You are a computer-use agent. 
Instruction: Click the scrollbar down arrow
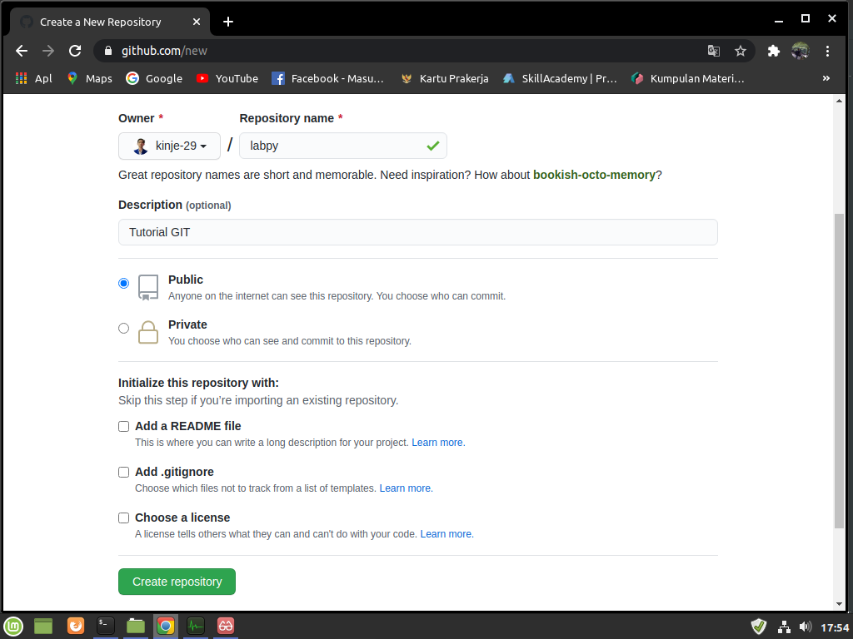pos(840,604)
